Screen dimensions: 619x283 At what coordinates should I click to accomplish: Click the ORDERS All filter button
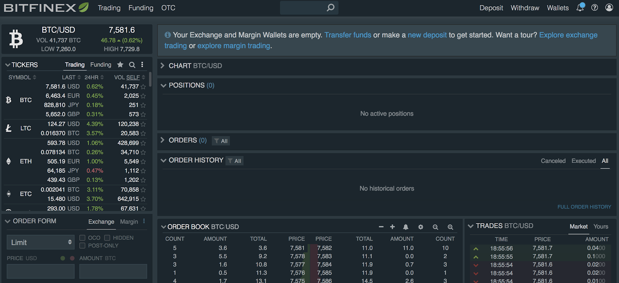pyautogui.click(x=221, y=141)
